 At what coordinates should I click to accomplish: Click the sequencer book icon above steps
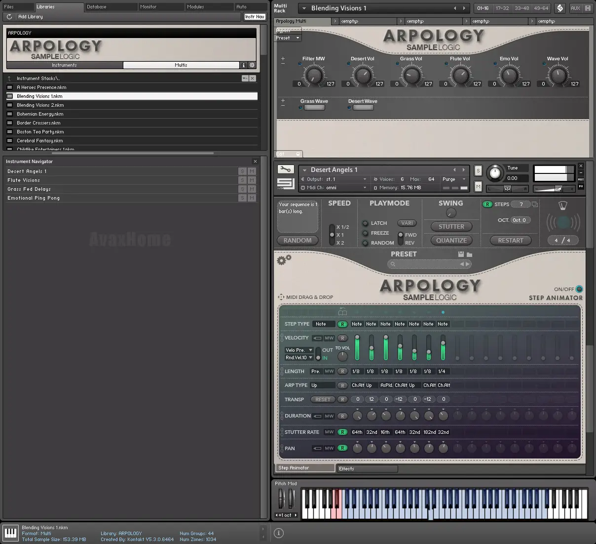(x=343, y=312)
